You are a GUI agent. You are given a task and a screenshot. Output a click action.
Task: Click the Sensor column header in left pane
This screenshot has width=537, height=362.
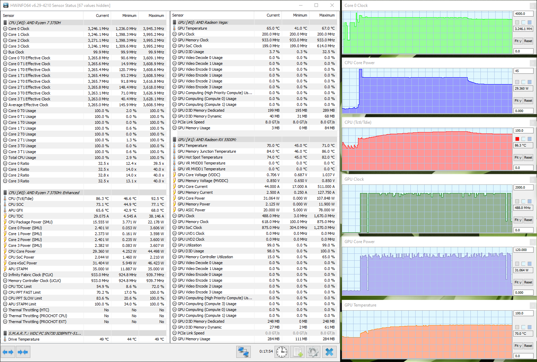[x=42, y=16]
